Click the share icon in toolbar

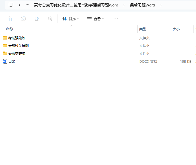coord(37,19)
